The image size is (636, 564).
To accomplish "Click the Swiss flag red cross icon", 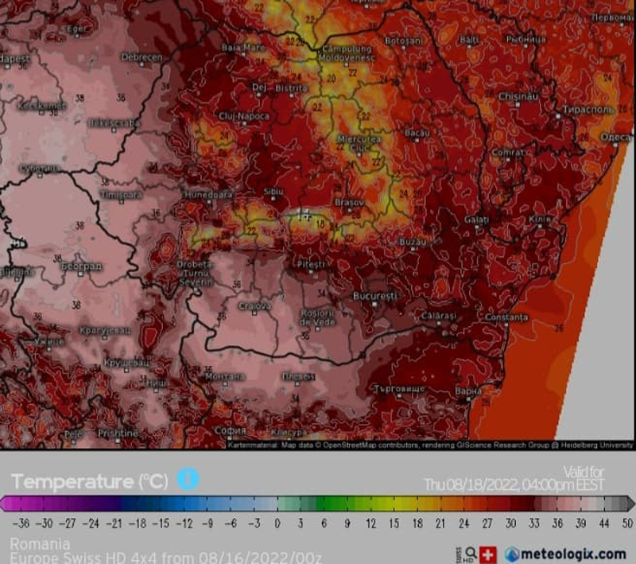I will pos(488,554).
